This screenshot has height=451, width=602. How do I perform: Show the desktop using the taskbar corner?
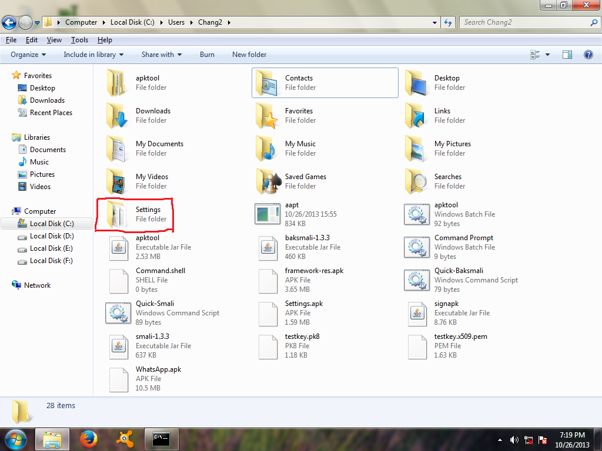[x=598, y=439]
